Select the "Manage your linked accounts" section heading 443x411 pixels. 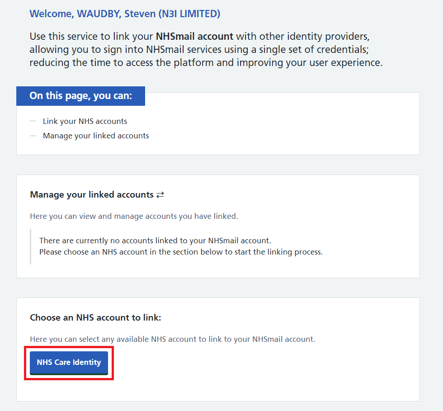tap(92, 195)
